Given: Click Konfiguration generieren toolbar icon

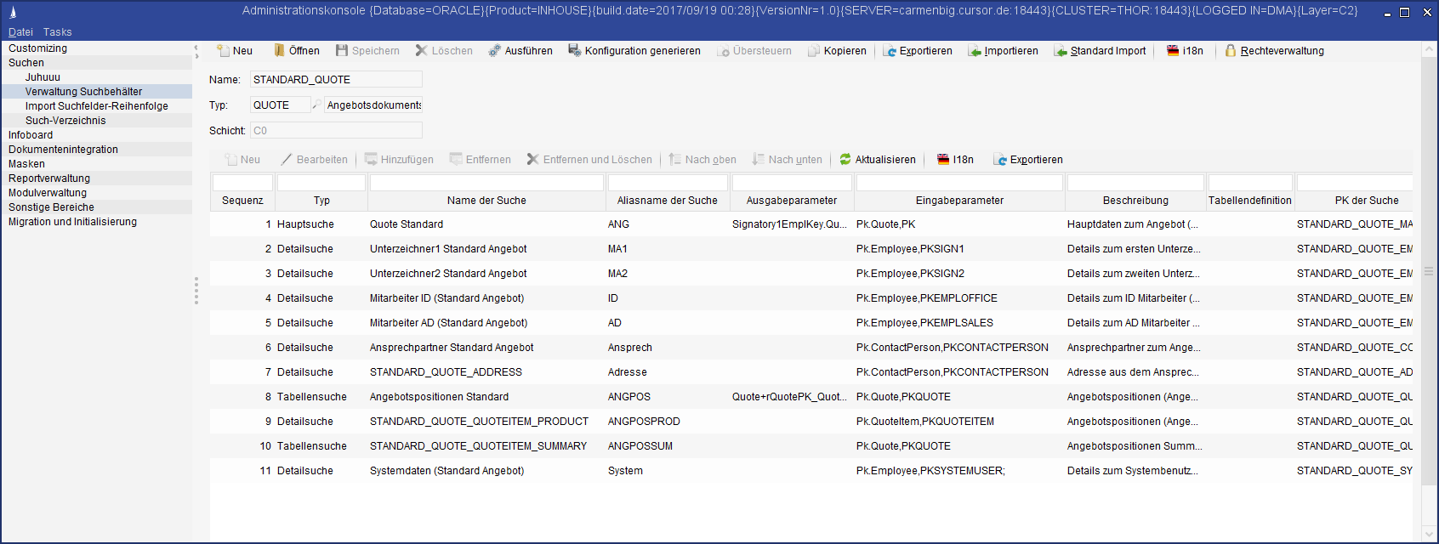Looking at the screenshot, I should [x=575, y=51].
